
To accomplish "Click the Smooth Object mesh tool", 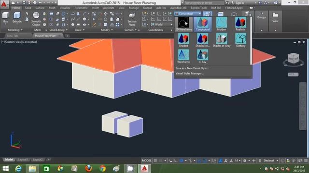I will point(36,19).
